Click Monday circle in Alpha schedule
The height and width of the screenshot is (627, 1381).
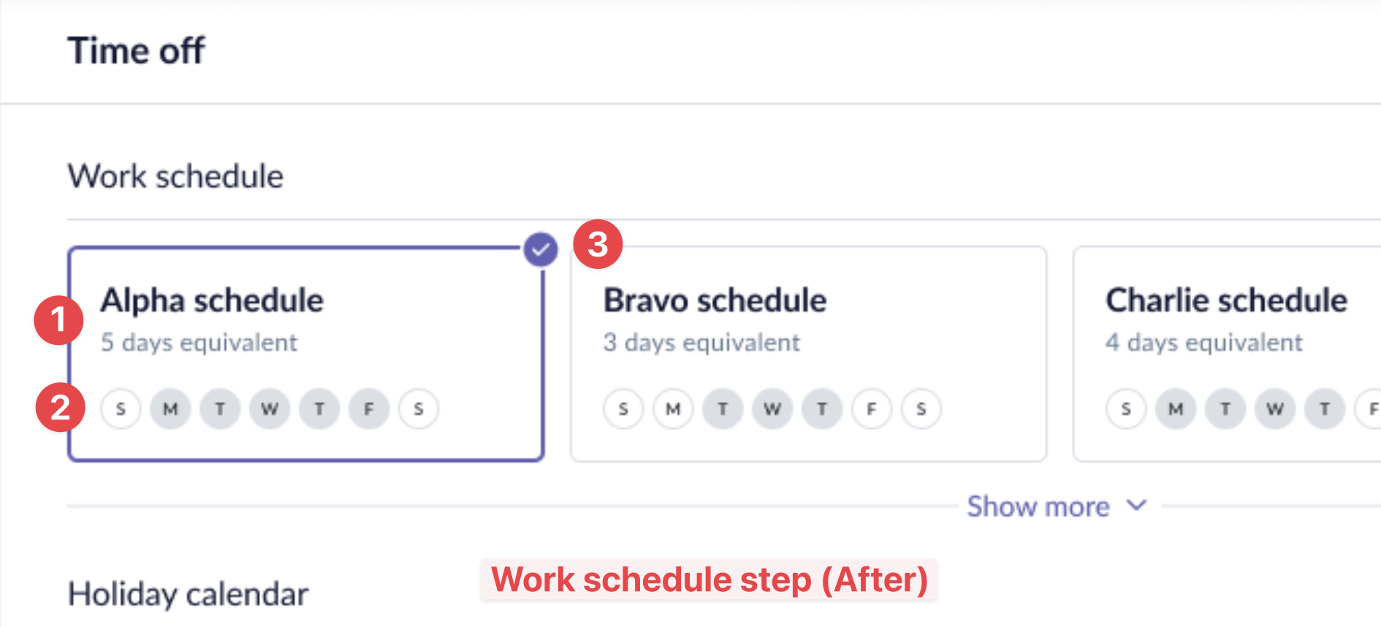point(170,408)
